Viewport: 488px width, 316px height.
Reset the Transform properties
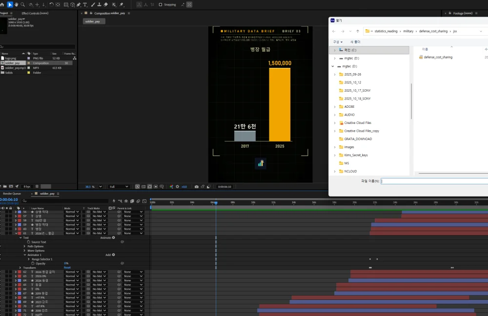67,268
